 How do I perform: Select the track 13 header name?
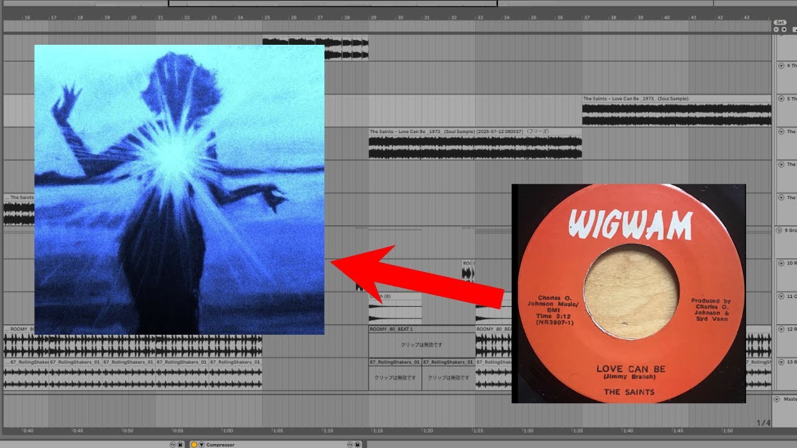point(791,362)
